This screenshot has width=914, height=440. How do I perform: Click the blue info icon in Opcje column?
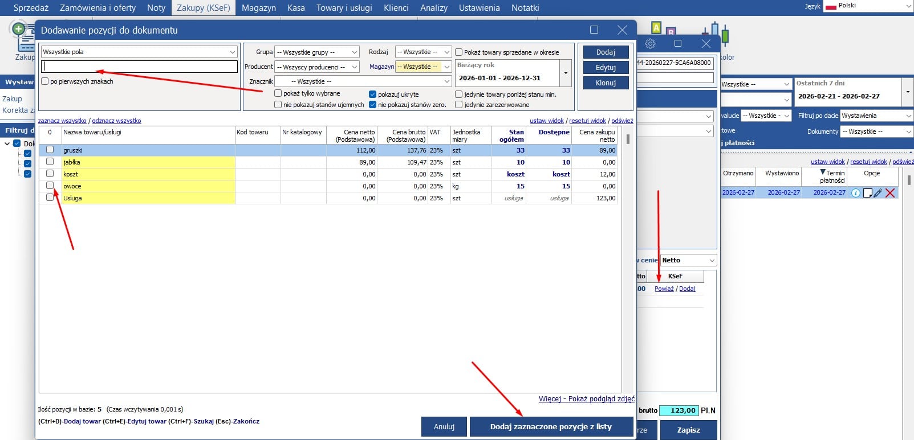pyautogui.click(x=855, y=193)
